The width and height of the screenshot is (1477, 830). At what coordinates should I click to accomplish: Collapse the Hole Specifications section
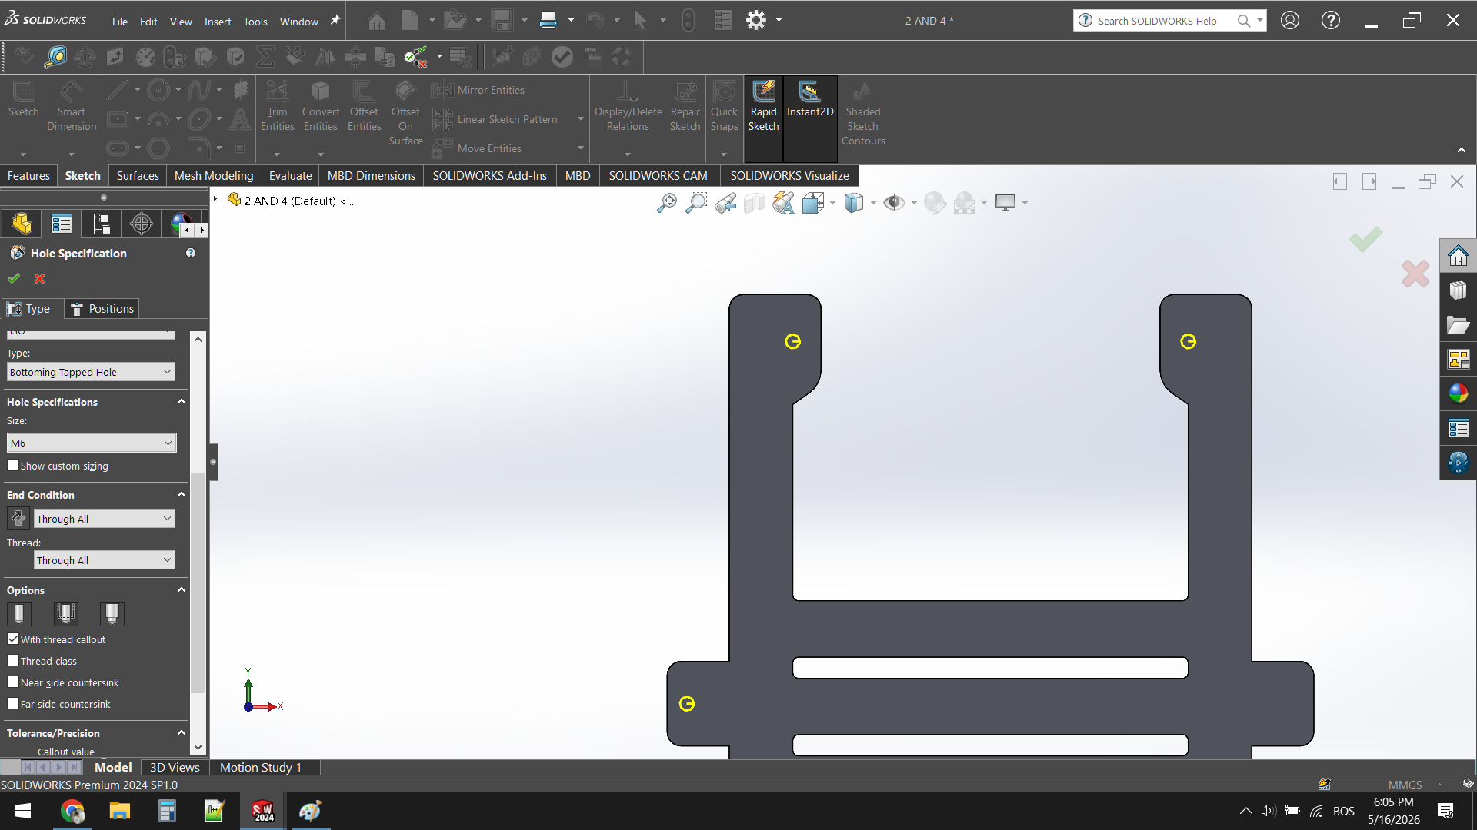click(182, 402)
